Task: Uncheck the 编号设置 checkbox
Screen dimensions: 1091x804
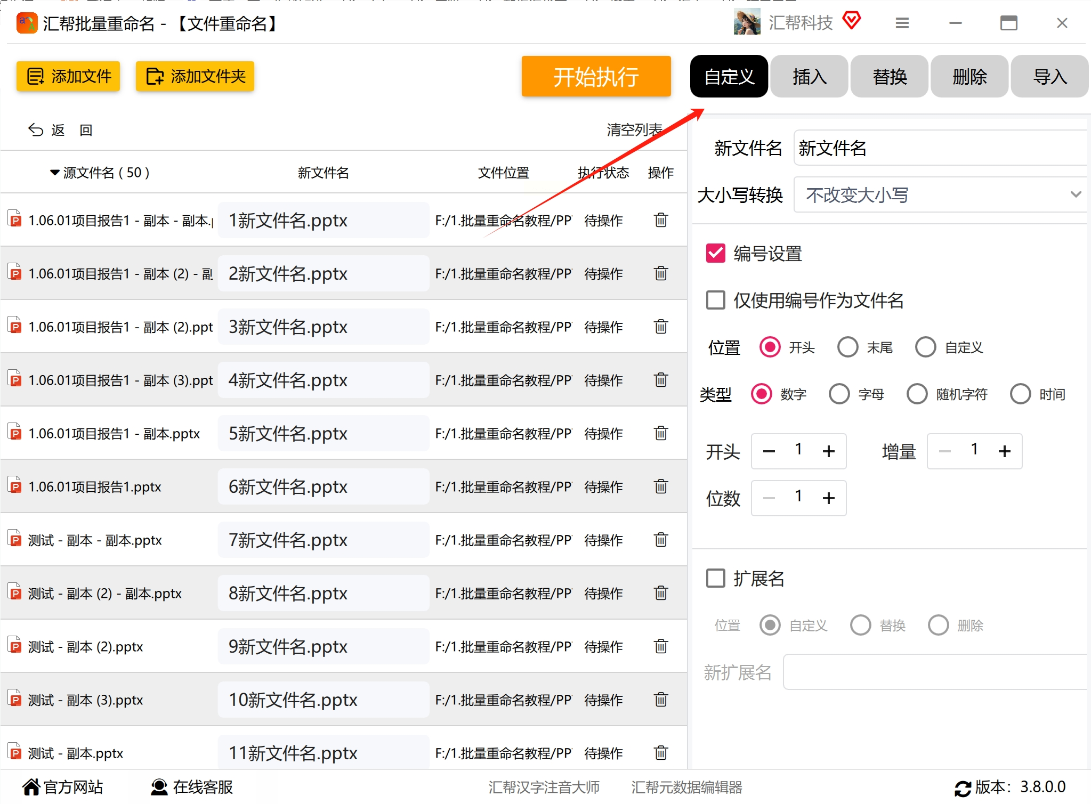Action: tap(715, 254)
